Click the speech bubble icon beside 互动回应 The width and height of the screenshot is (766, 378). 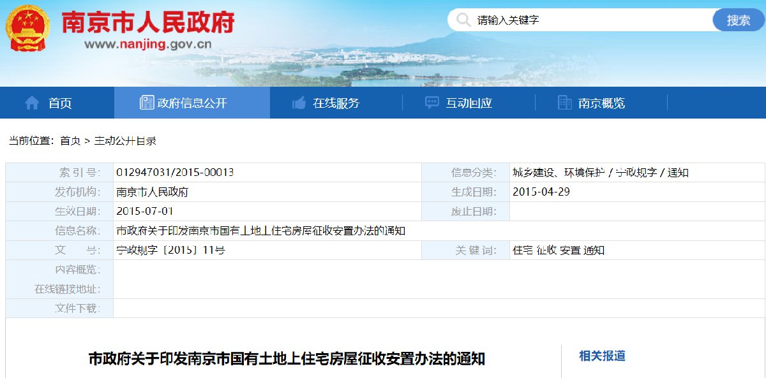coord(430,102)
